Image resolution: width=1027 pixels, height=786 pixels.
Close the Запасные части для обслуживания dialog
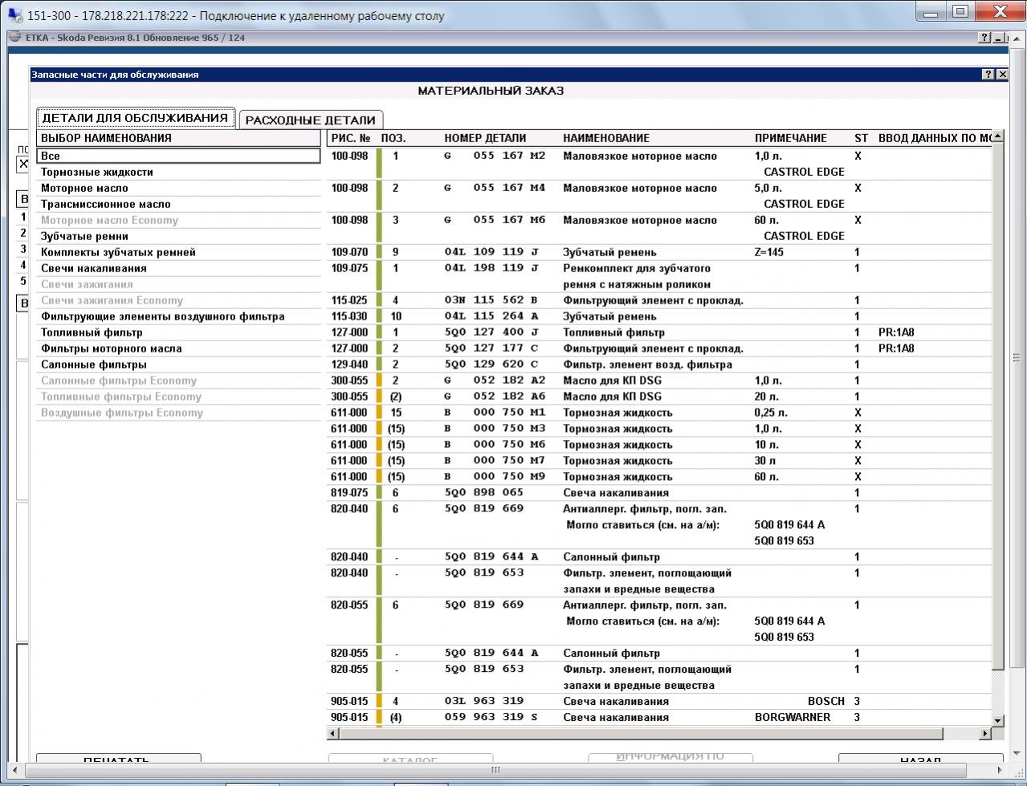click(x=1002, y=74)
